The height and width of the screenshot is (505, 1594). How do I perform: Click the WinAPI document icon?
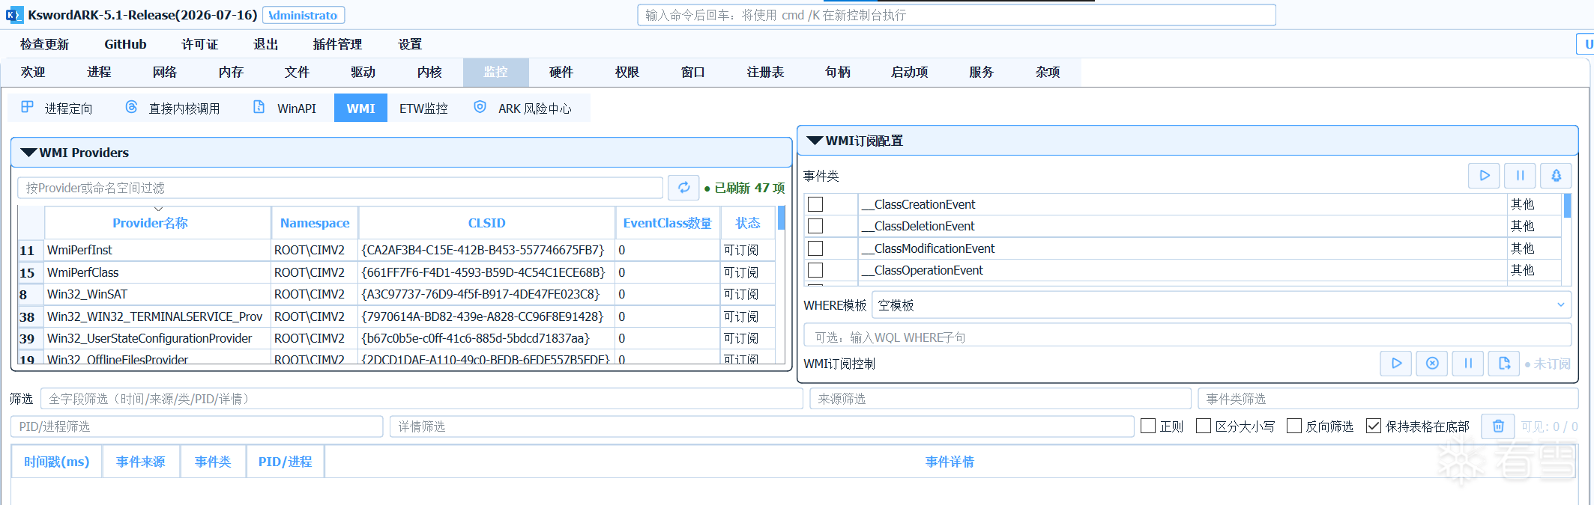tap(259, 107)
